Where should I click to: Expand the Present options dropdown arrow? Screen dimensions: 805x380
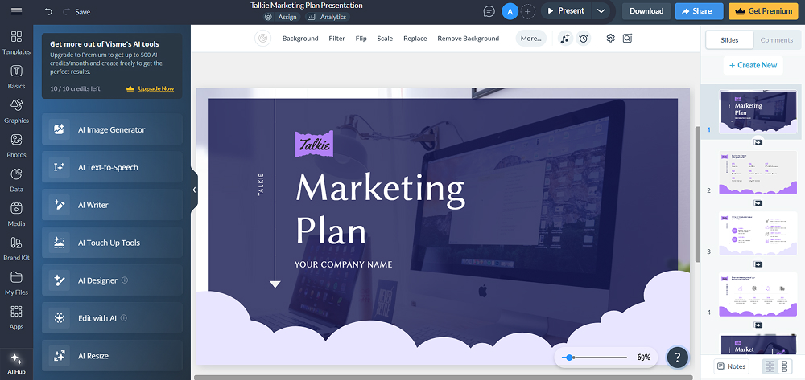pos(601,11)
